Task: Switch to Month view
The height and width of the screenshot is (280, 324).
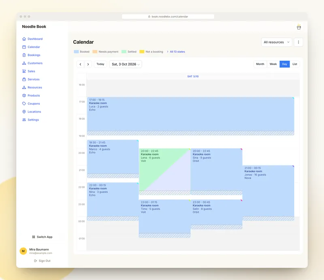Action: click(x=260, y=64)
